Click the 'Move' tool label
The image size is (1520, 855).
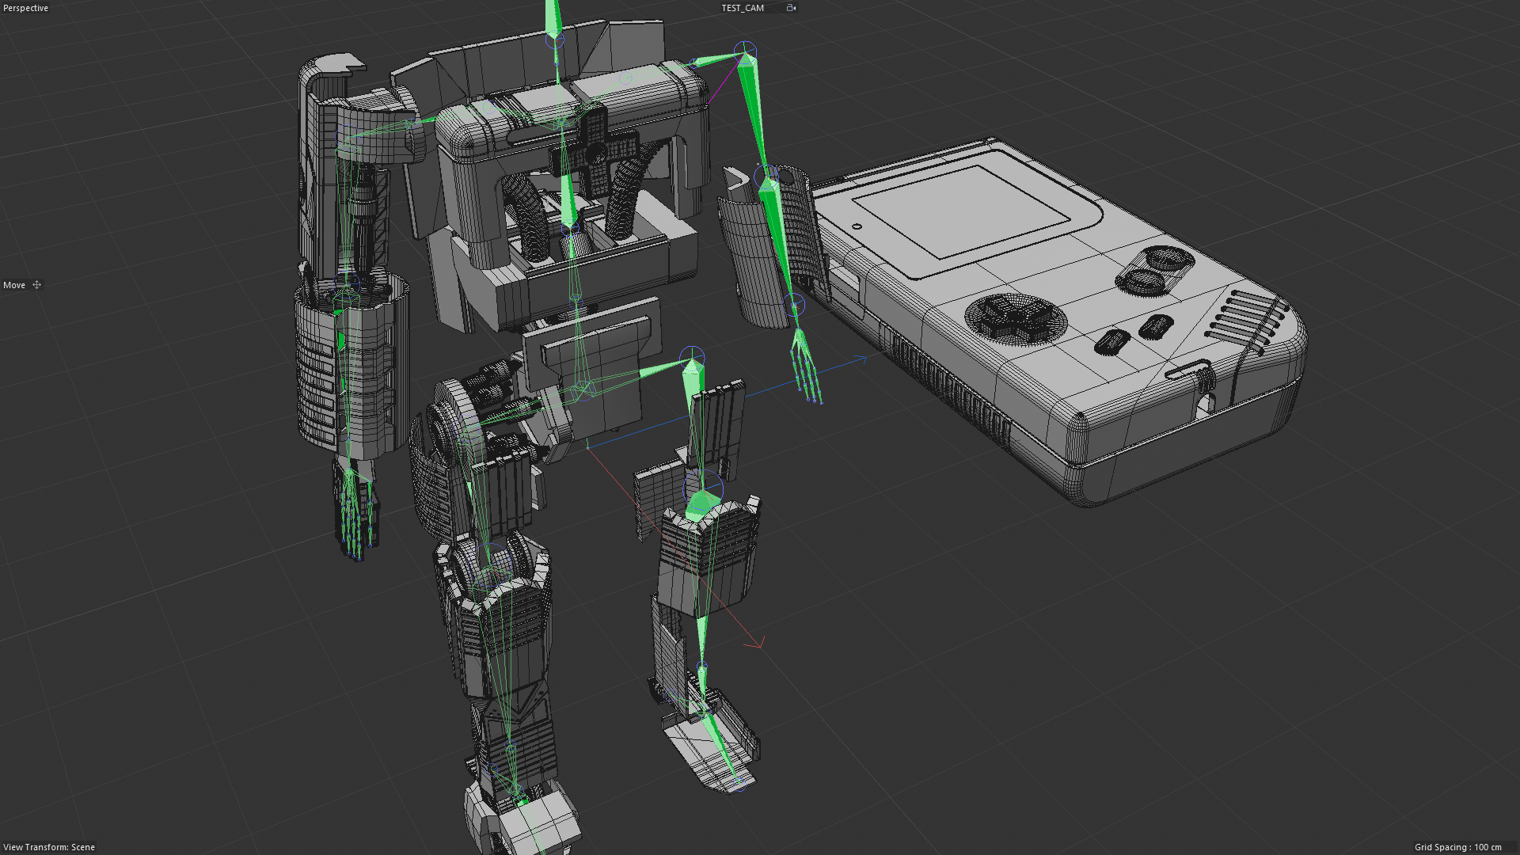click(x=14, y=285)
